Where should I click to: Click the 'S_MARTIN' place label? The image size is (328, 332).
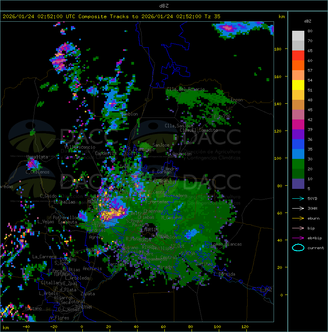pos(149,229)
